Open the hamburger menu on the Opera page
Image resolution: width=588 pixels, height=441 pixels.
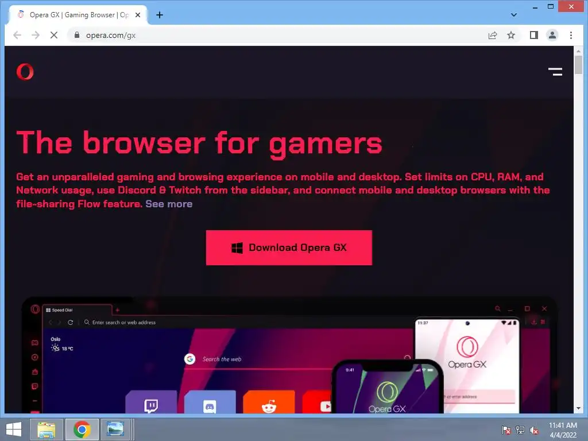click(x=555, y=72)
